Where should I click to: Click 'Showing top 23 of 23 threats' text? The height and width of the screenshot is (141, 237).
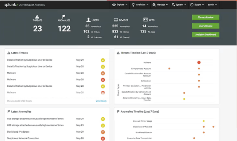(x=19, y=101)
